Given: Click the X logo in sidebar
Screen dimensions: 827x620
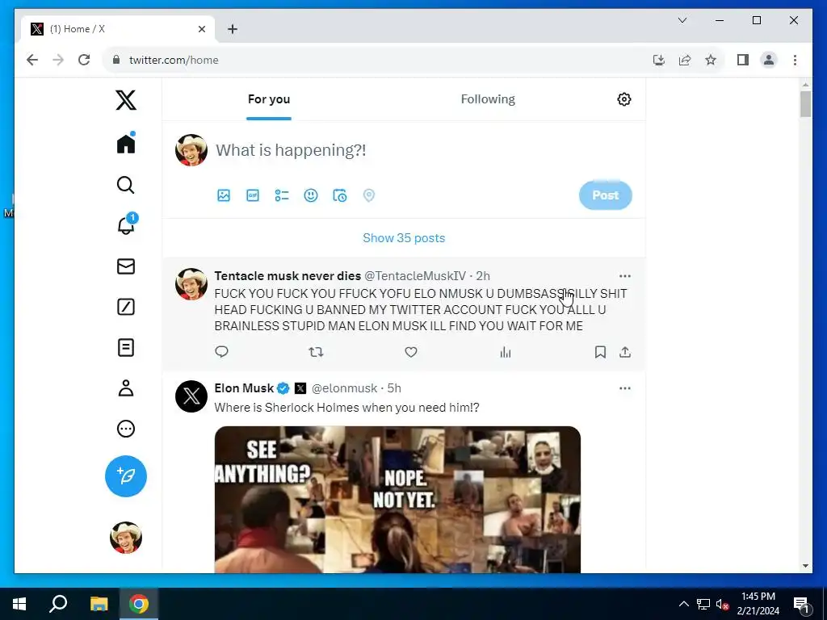Looking at the screenshot, I should (x=125, y=99).
